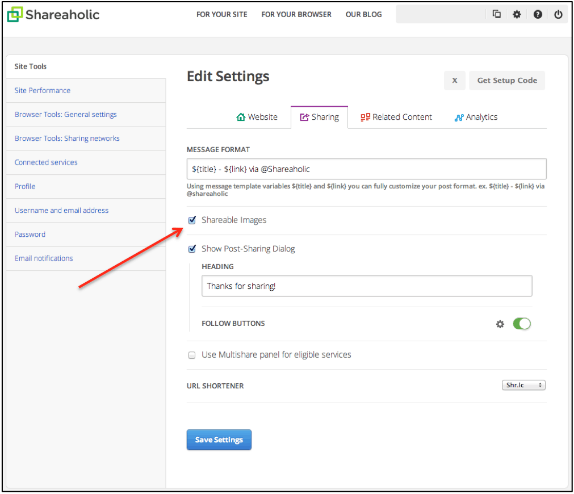Open the copy windows icon in header
This screenshot has height=494, width=574.
[496, 14]
